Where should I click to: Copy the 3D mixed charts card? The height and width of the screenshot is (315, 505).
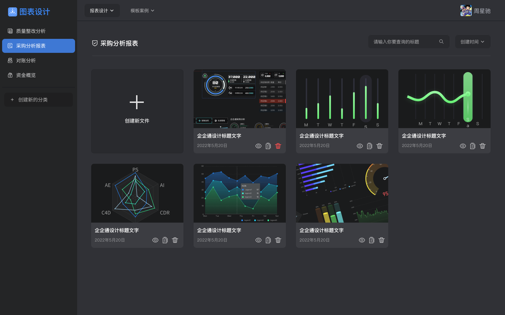tap(371, 240)
